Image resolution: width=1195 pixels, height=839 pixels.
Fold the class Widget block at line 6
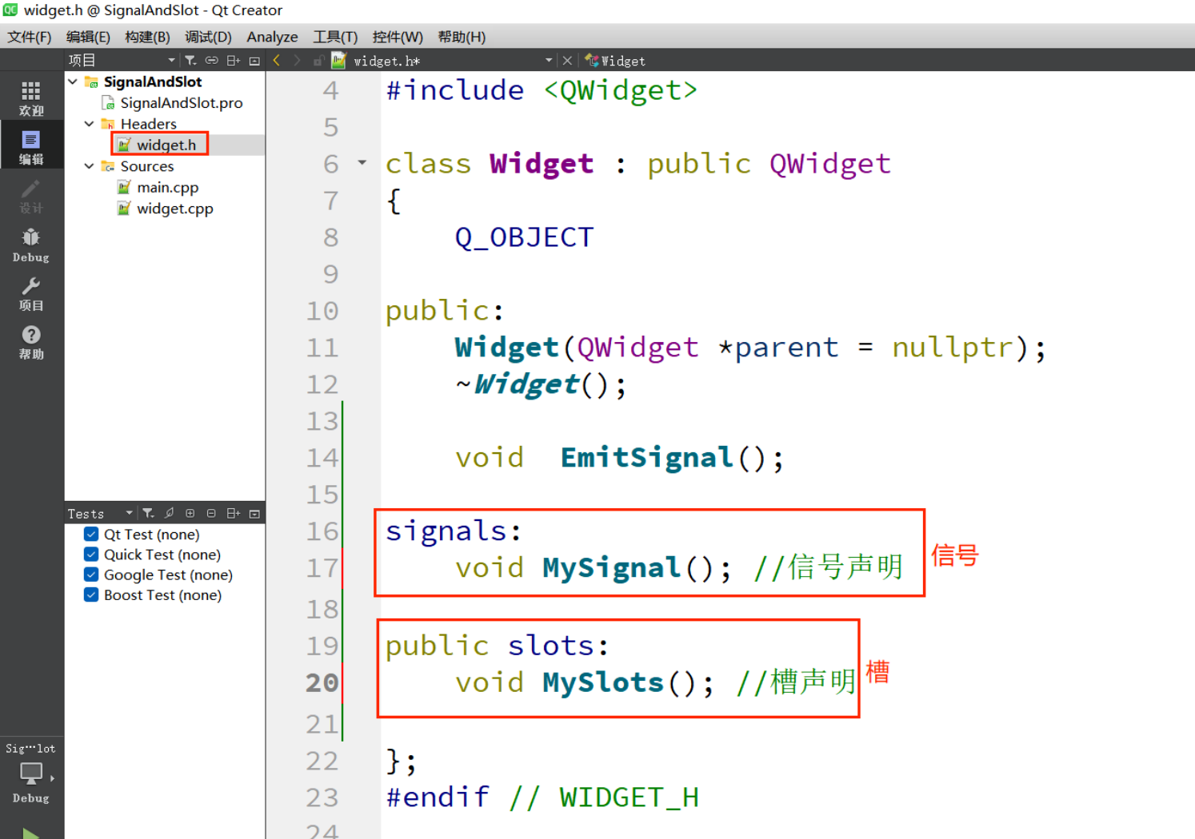click(362, 163)
